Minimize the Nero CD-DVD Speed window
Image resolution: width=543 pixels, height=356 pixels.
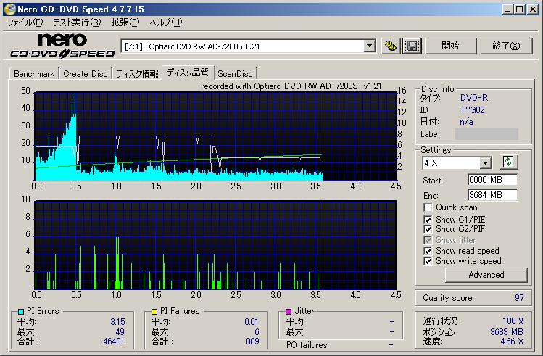507,9
